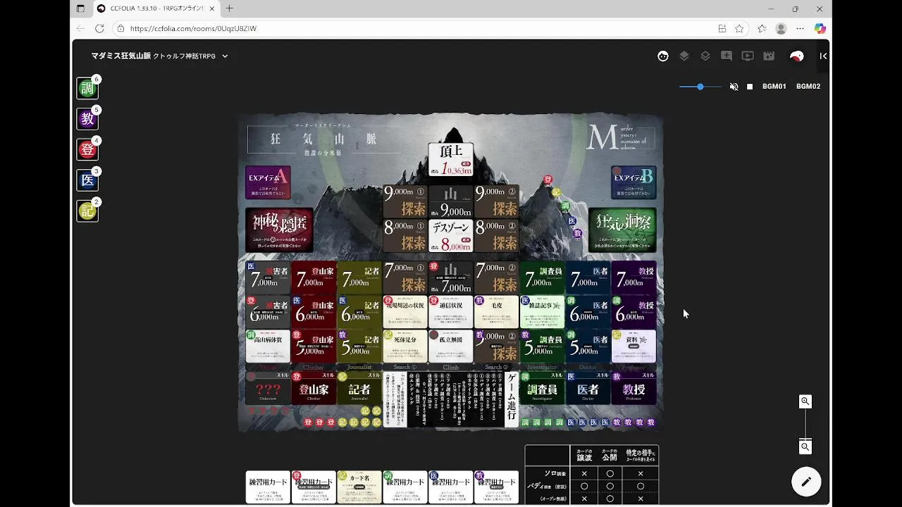Select the CCFOLIA browser tab
Screen dimensions: 902x507
coord(156,8)
